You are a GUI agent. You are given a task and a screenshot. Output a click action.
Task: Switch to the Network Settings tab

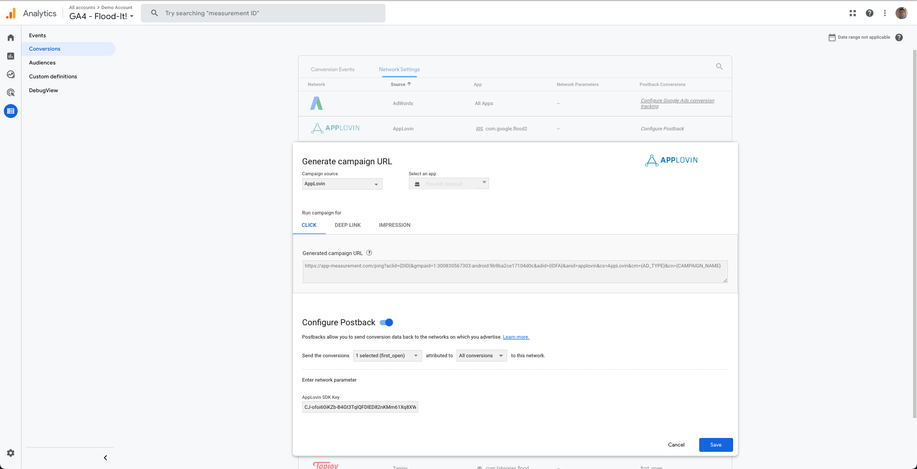tap(399, 69)
